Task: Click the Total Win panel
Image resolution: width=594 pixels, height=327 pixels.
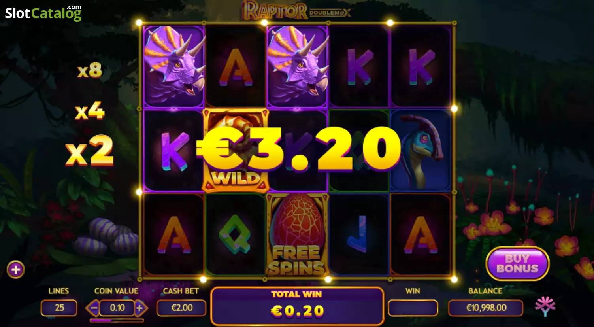Action: pyautogui.click(x=297, y=306)
